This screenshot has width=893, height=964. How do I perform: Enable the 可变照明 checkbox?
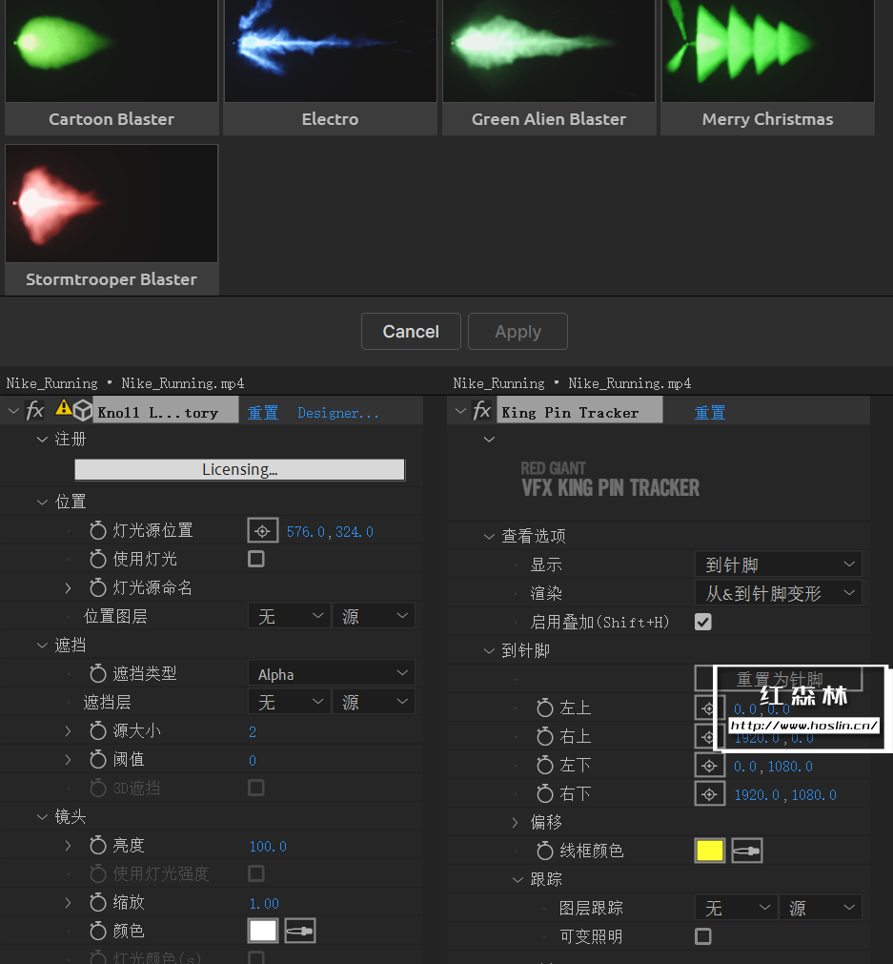coord(703,936)
